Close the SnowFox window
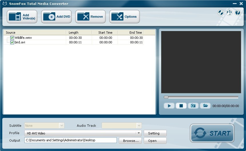246x151 pixels. click(x=241, y=3)
